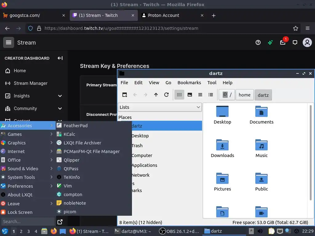Open About LXQt
Screen dimensions: 315x236
coord(28,195)
